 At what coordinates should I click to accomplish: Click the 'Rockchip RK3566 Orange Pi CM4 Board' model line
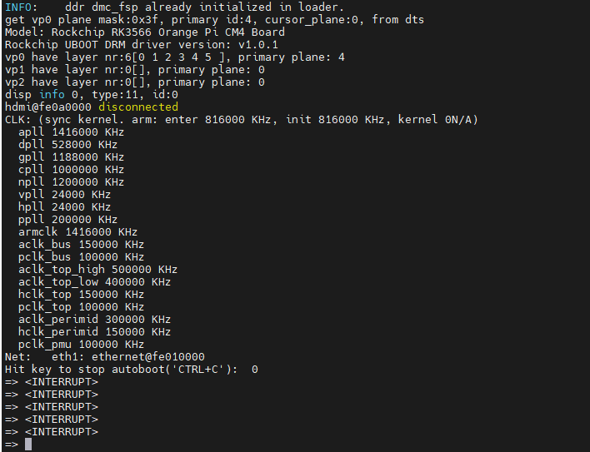[167, 32]
